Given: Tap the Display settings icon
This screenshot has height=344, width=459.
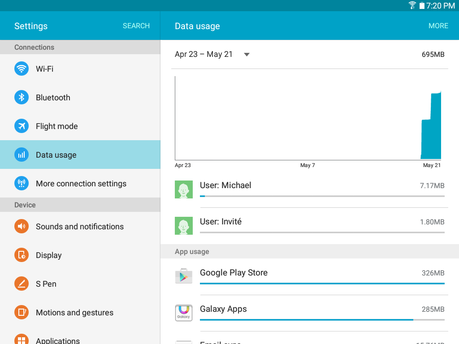Looking at the screenshot, I should point(22,255).
